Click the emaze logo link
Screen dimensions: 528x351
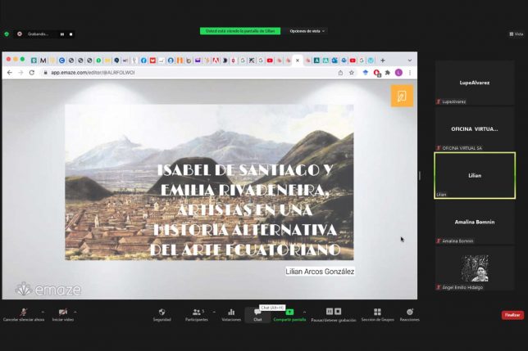click(35, 289)
